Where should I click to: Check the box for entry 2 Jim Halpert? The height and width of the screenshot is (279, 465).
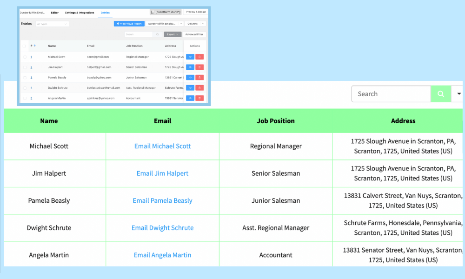(x=25, y=67)
